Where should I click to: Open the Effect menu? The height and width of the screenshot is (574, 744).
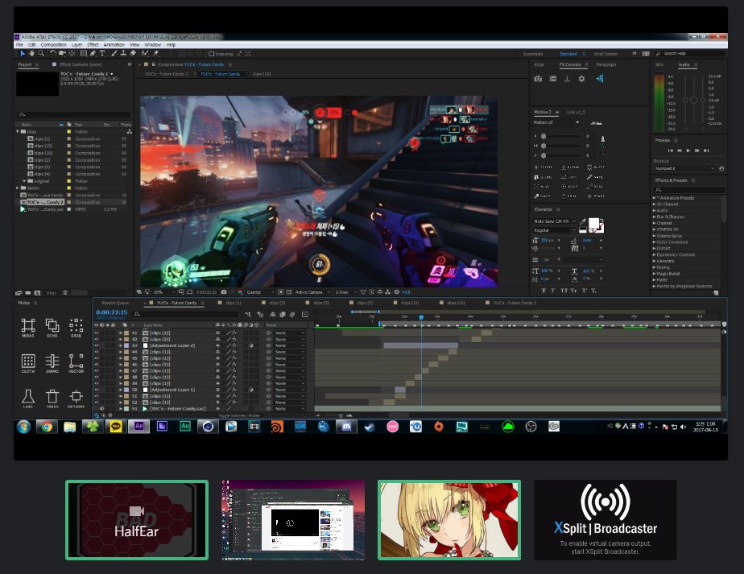click(x=93, y=44)
